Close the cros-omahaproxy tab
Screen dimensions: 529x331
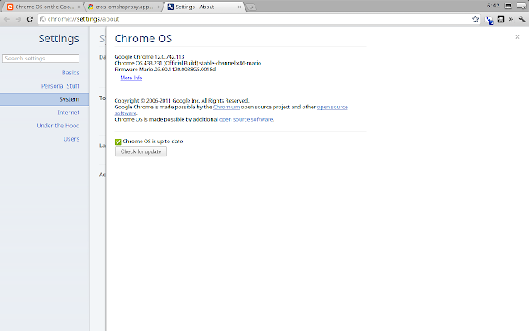point(159,7)
